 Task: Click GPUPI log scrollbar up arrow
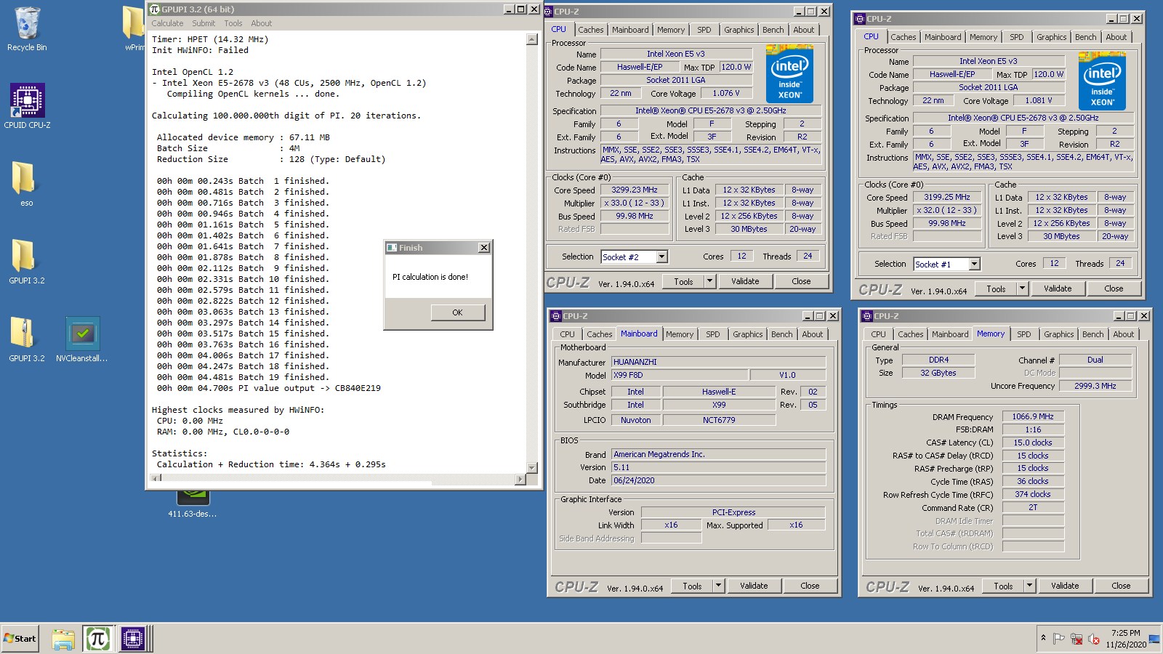click(532, 39)
